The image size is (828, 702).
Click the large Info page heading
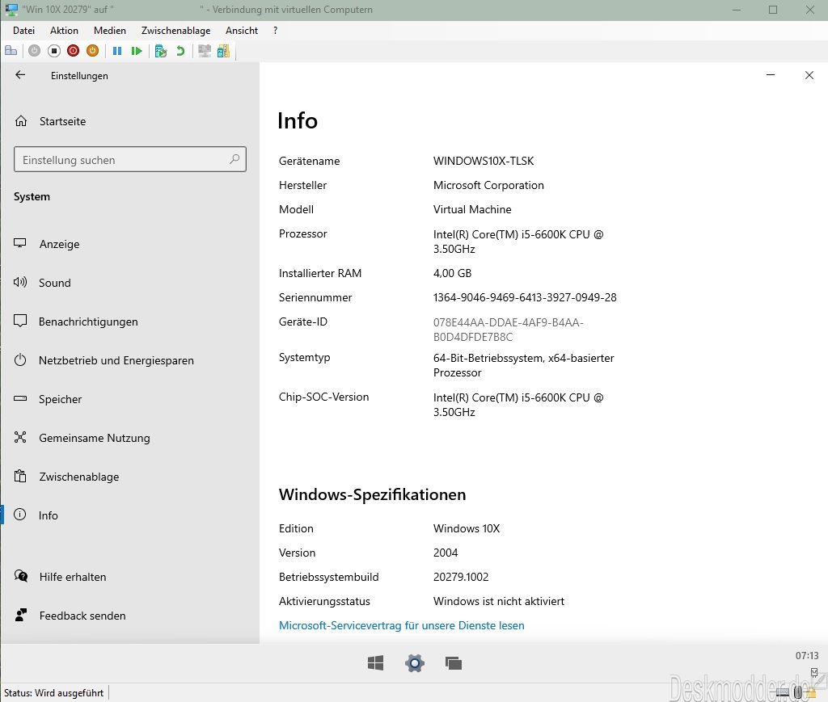298,121
